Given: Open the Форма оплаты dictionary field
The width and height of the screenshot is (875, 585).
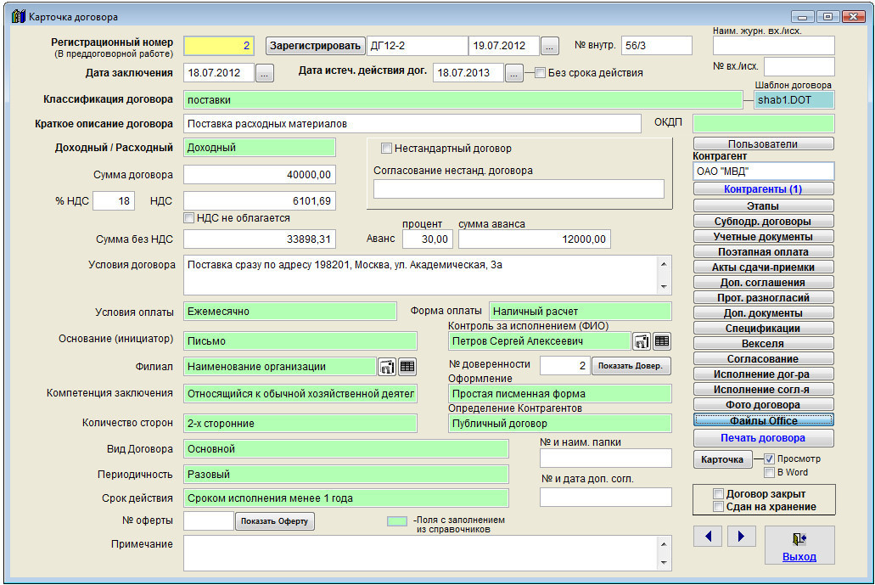Looking at the screenshot, I should pos(580,312).
